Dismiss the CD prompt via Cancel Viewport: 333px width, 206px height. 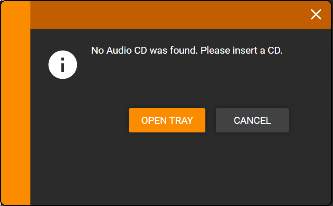click(252, 120)
